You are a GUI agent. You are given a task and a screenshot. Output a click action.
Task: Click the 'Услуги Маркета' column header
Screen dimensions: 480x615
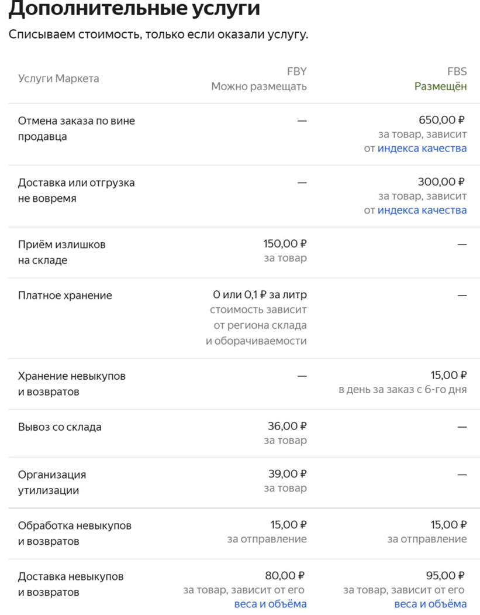[58, 78]
